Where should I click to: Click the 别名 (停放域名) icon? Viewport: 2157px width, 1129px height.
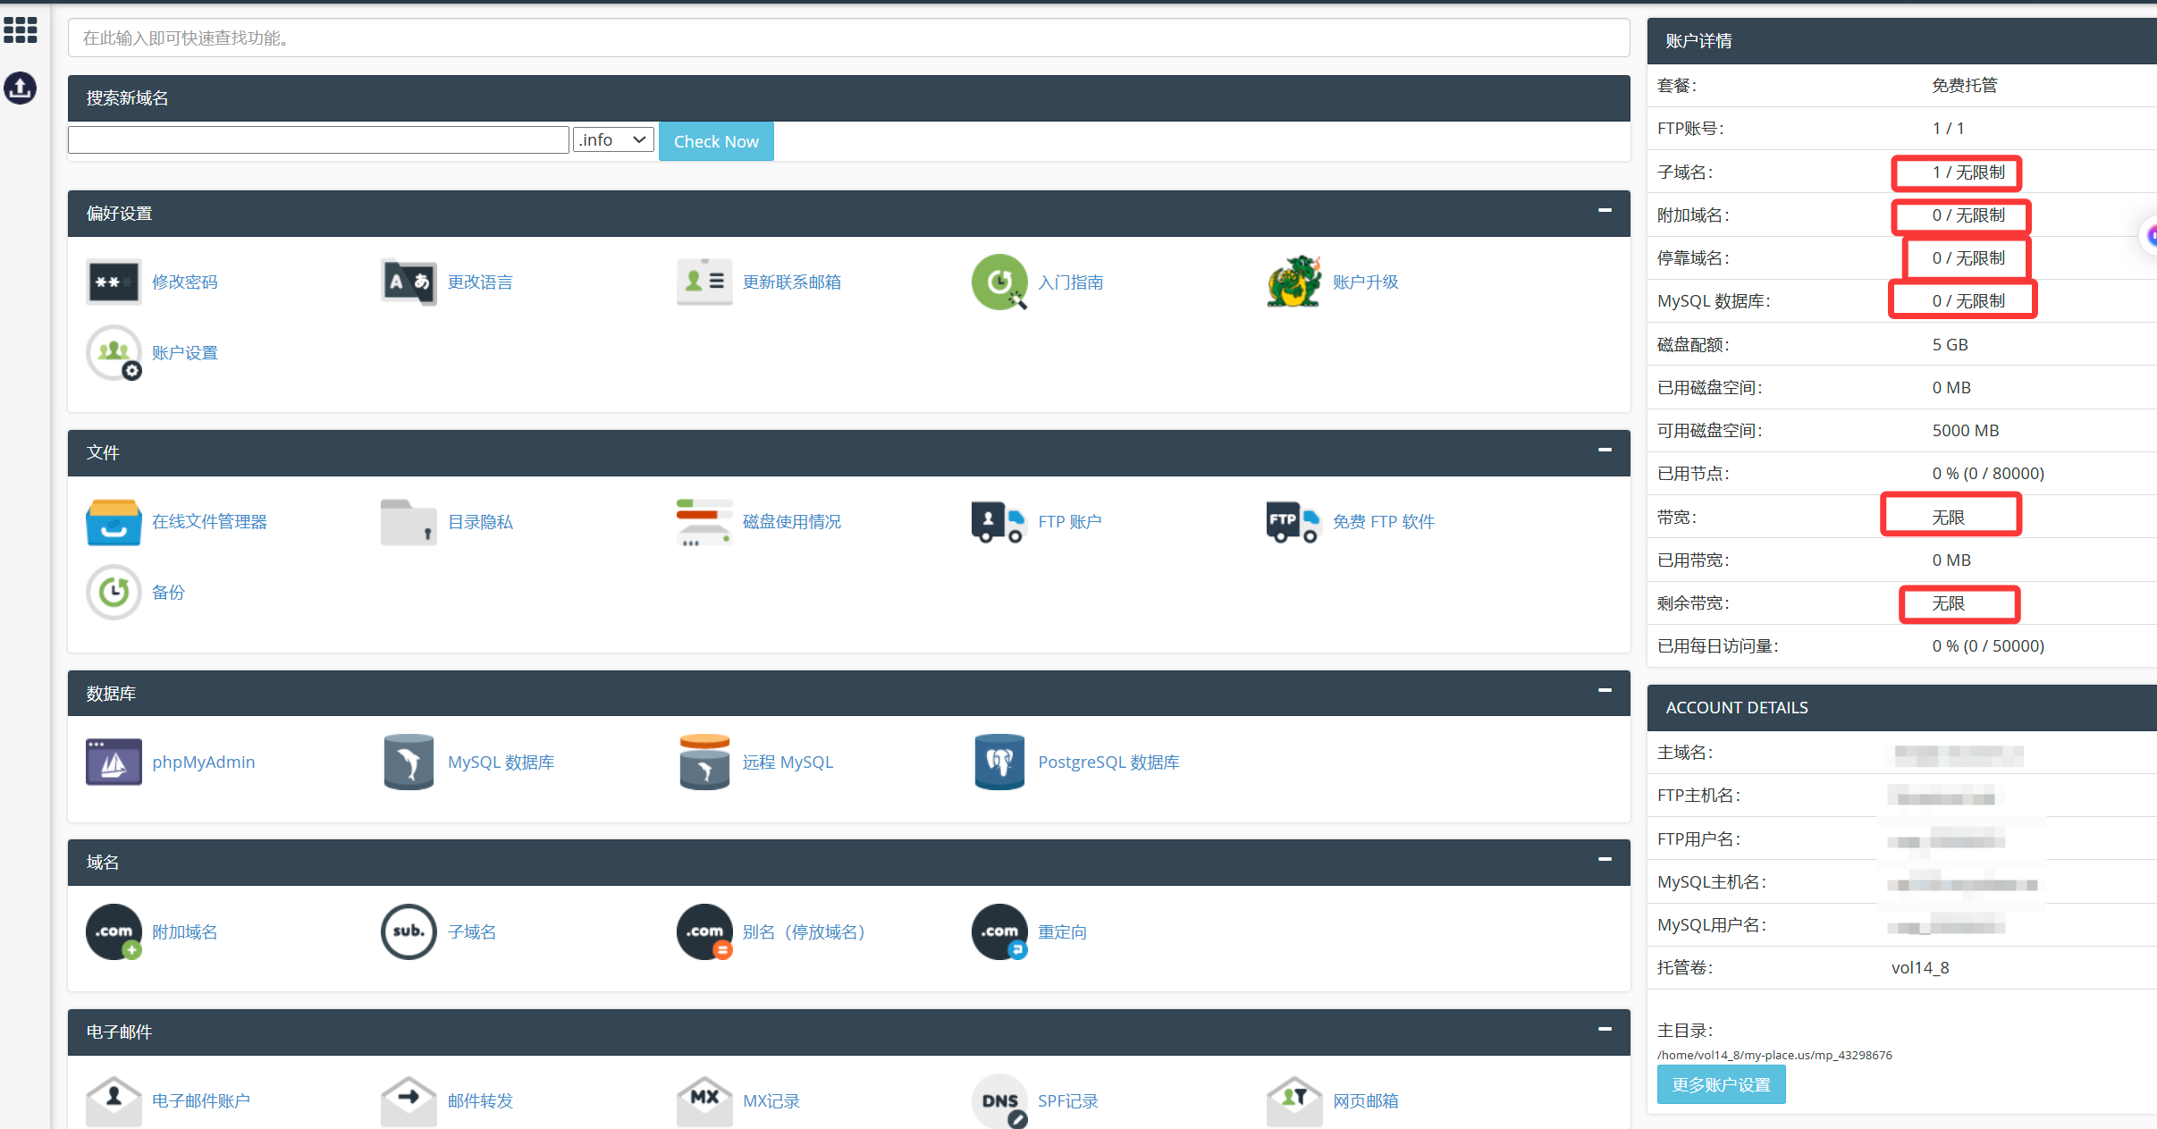[x=704, y=931]
